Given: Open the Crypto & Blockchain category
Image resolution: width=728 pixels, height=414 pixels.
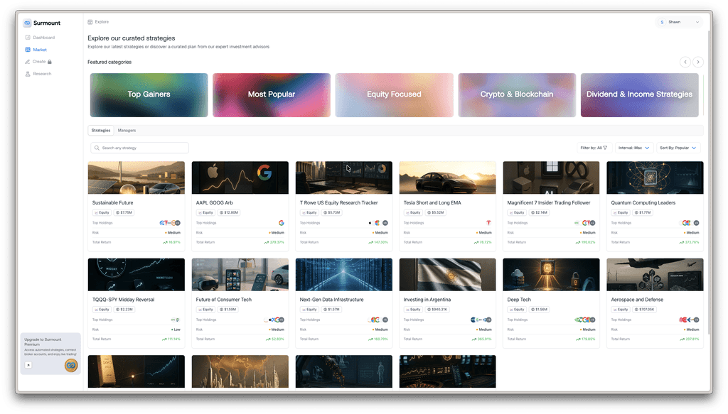Looking at the screenshot, I should click(x=517, y=94).
